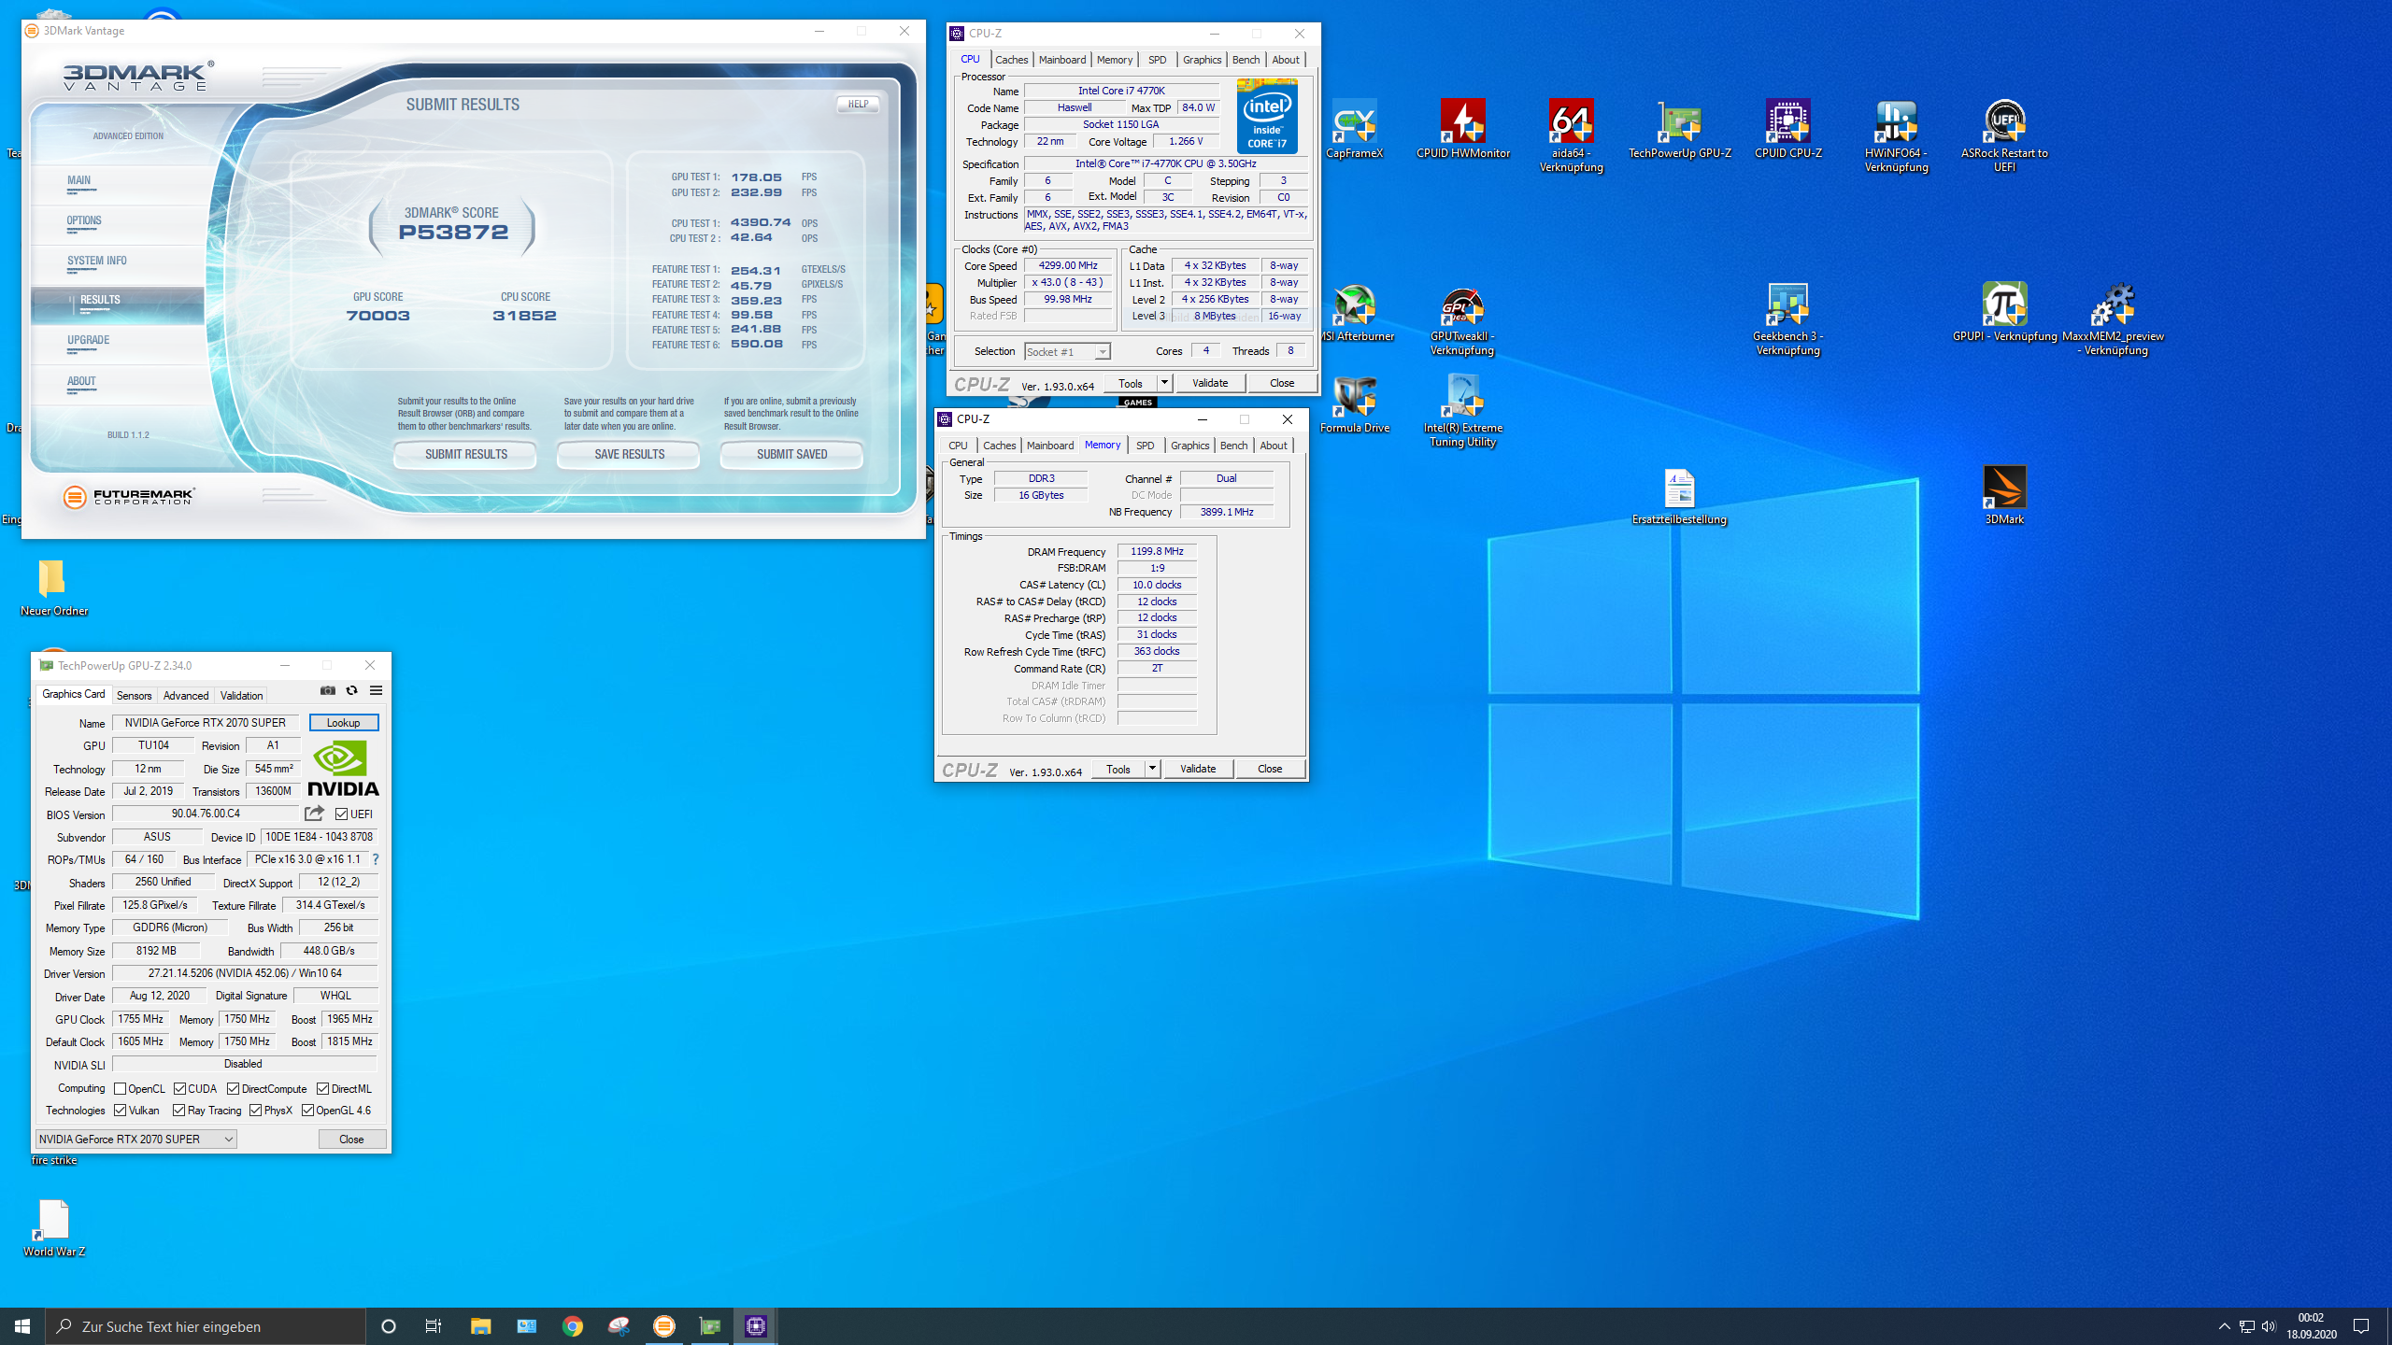Click the SUBMIT SAVED button
The image size is (2392, 1345).
click(791, 455)
